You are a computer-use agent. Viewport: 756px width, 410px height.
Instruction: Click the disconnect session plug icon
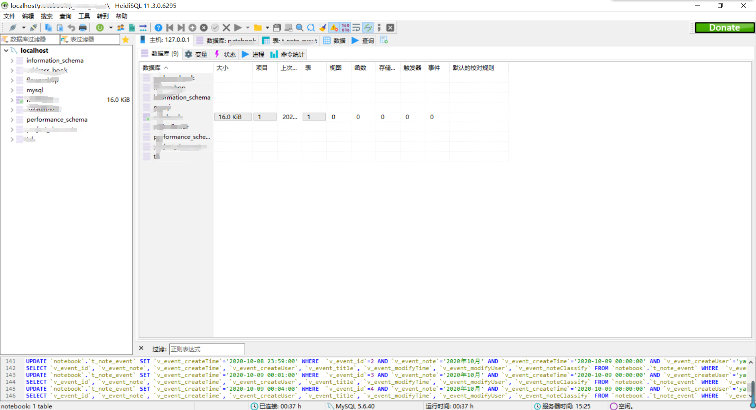point(33,28)
